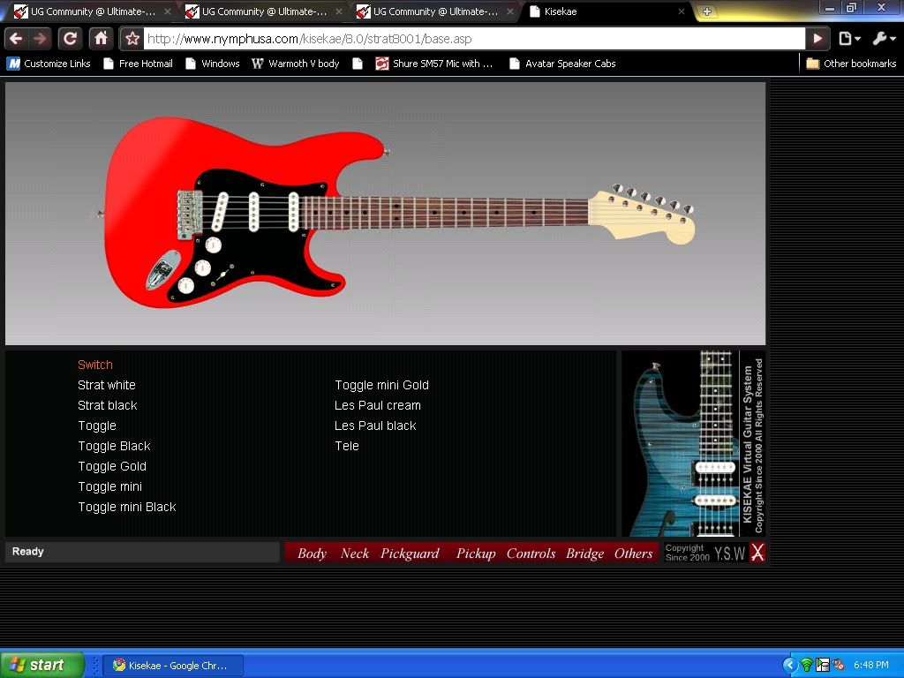Click the Reload page icon
904x678 pixels.
(x=70, y=39)
